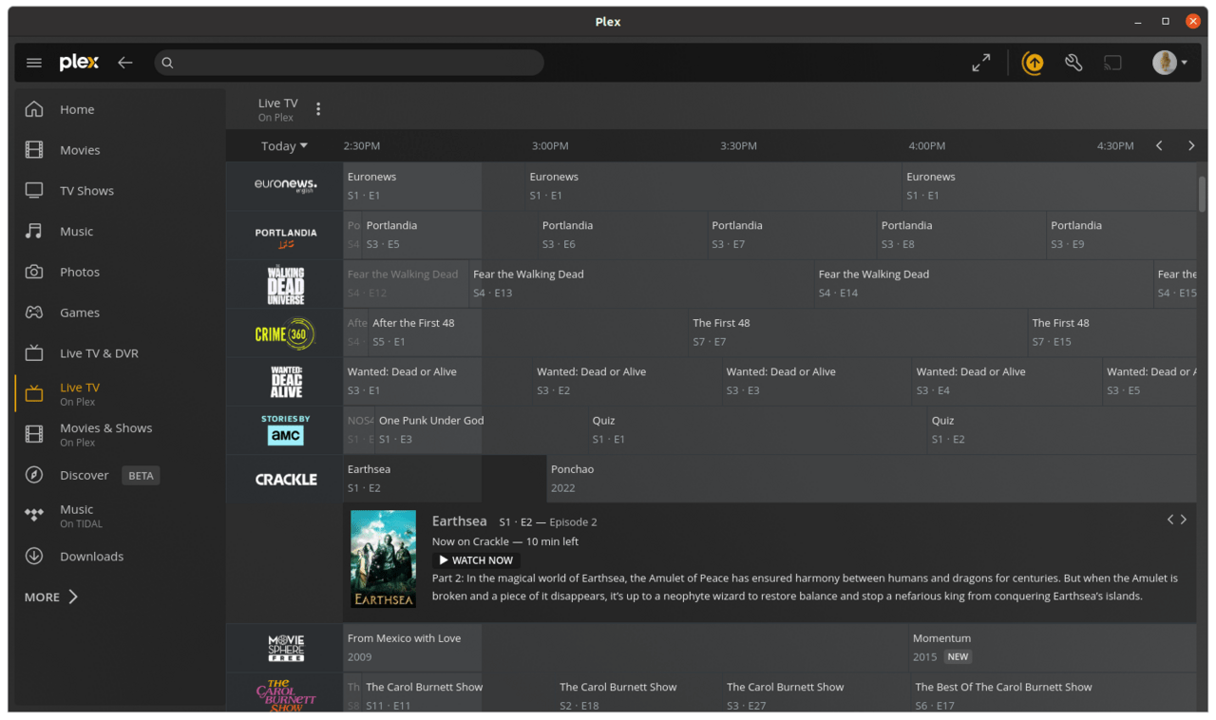Image resolution: width=1216 pixels, height=720 pixels.
Task: Select the Portlandia channel logo
Action: pyautogui.click(x=285, y=236)
